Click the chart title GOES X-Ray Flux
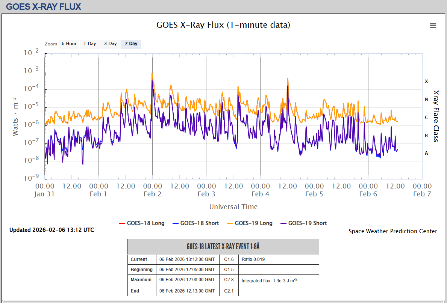The image size is (447, 303). tap(223, 25)
